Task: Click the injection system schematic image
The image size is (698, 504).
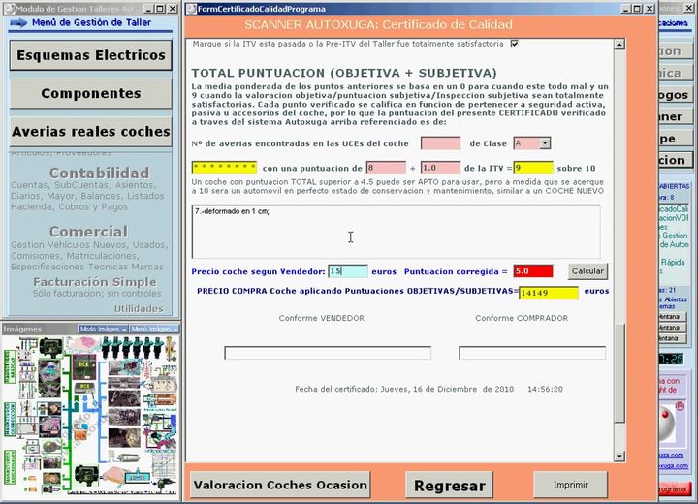Action: tap(91, 415)
